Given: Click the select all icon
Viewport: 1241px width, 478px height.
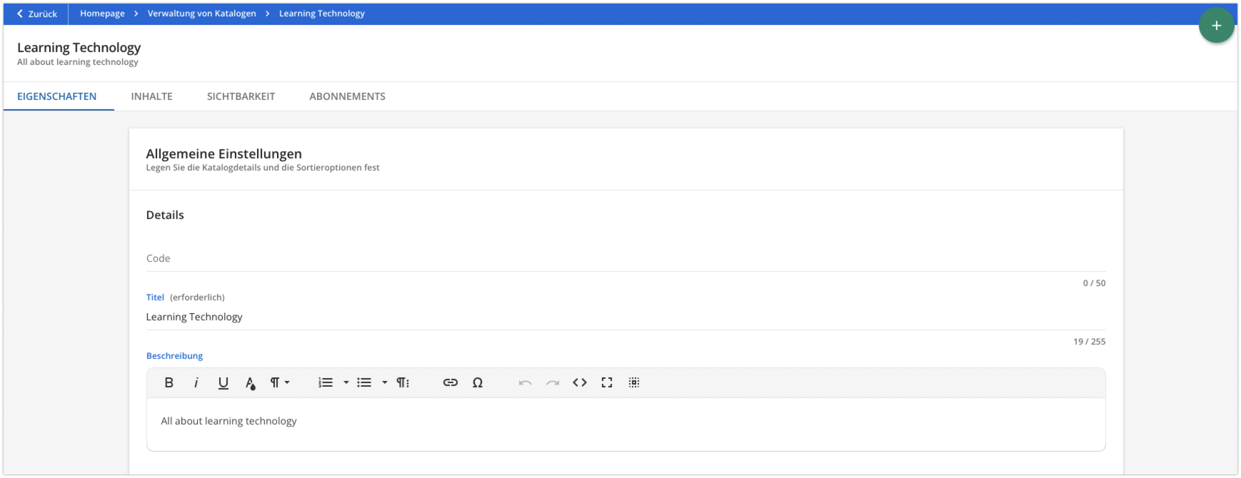Looking at the screenshot, I should click(x=634, y=383).
